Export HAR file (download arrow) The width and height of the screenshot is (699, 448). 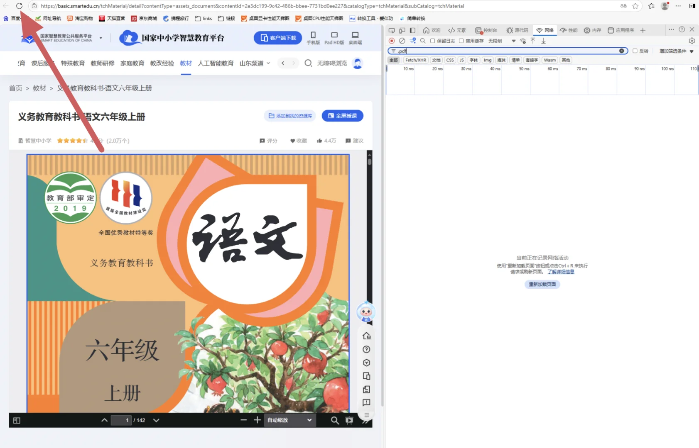pyautogui.click(x=543, y=41)
